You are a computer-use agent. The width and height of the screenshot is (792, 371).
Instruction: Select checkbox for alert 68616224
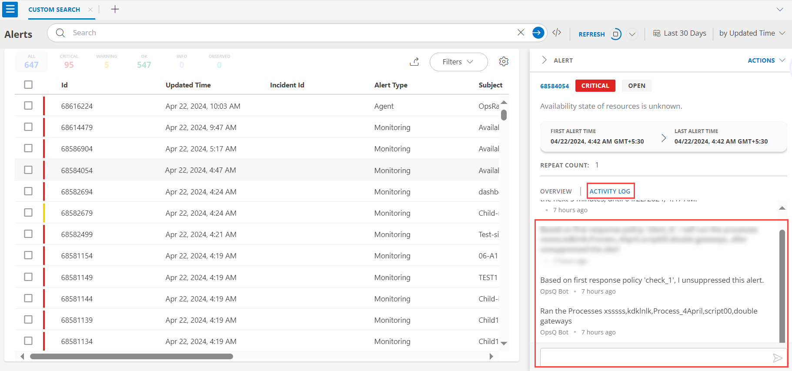pos(28,105)
